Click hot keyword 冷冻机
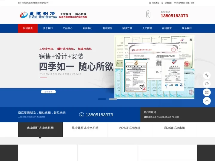This screenshot has width=215, height=161. [161, 117]
